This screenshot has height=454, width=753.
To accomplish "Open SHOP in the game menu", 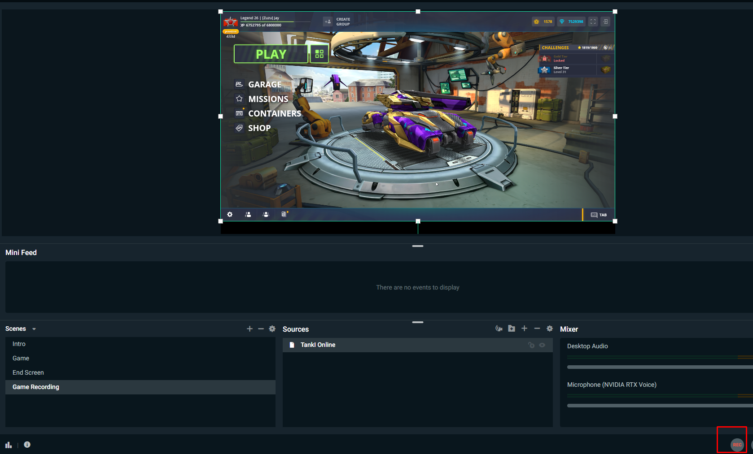I will coord(254,128).
